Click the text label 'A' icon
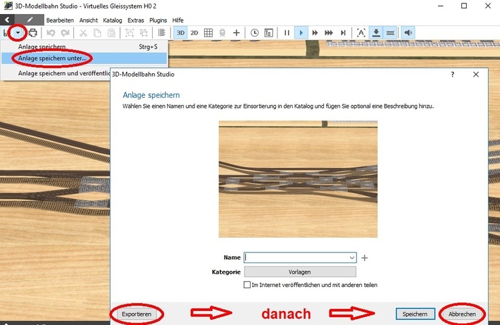500x325 pixels. pos(361,33)
